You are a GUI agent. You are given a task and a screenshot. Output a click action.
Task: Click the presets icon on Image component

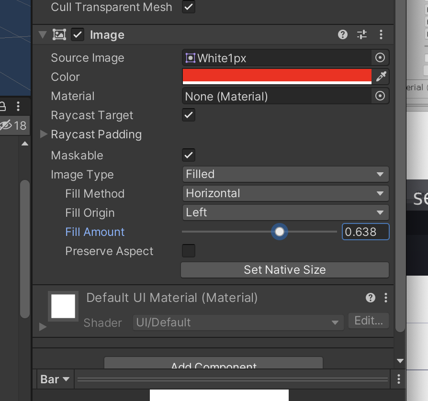[361, 34]
